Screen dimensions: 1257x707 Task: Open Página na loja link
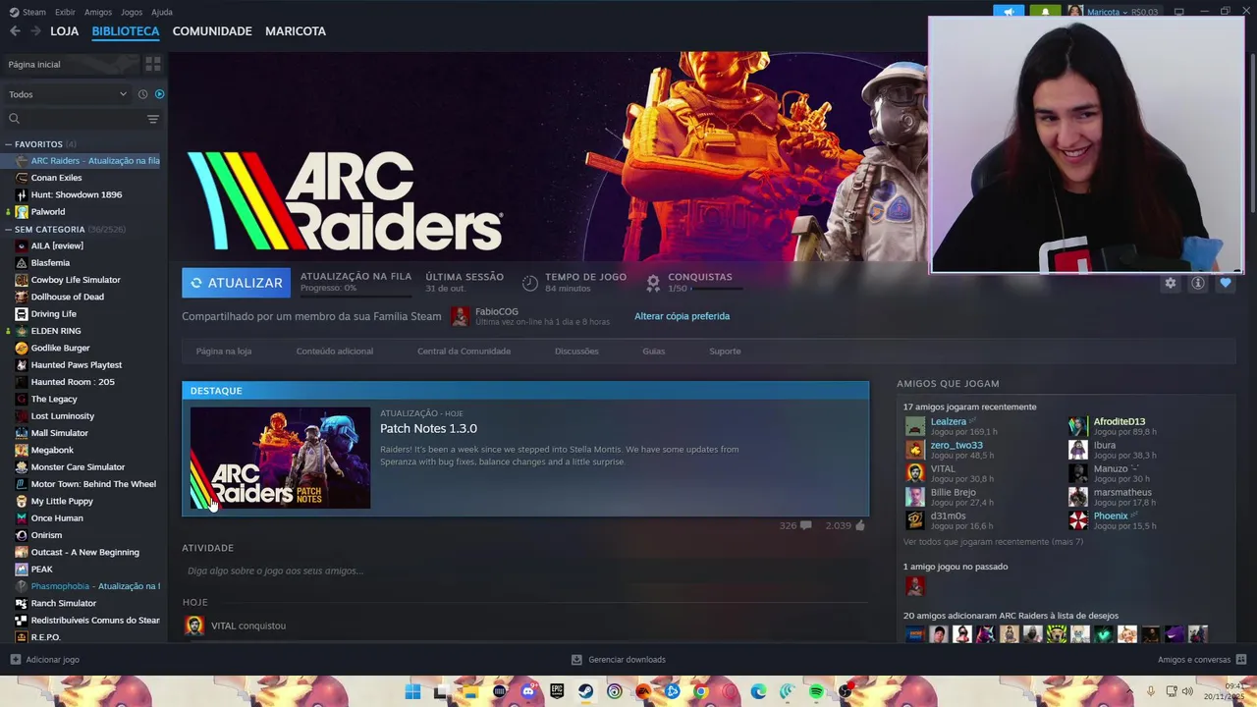pos(224,352)
